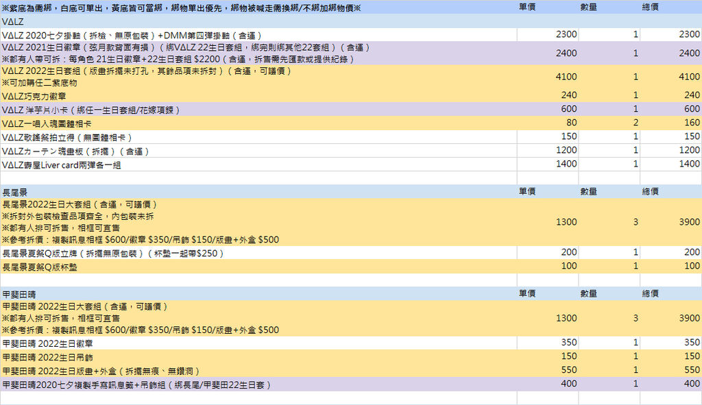The height and width of the screenshot is (405, 702).
Task: Select the 甲斐田晴2020七夕複製手寫訊息箋+吊飾組 item cell
Action: pyautogui.click(x=258, y=384)
